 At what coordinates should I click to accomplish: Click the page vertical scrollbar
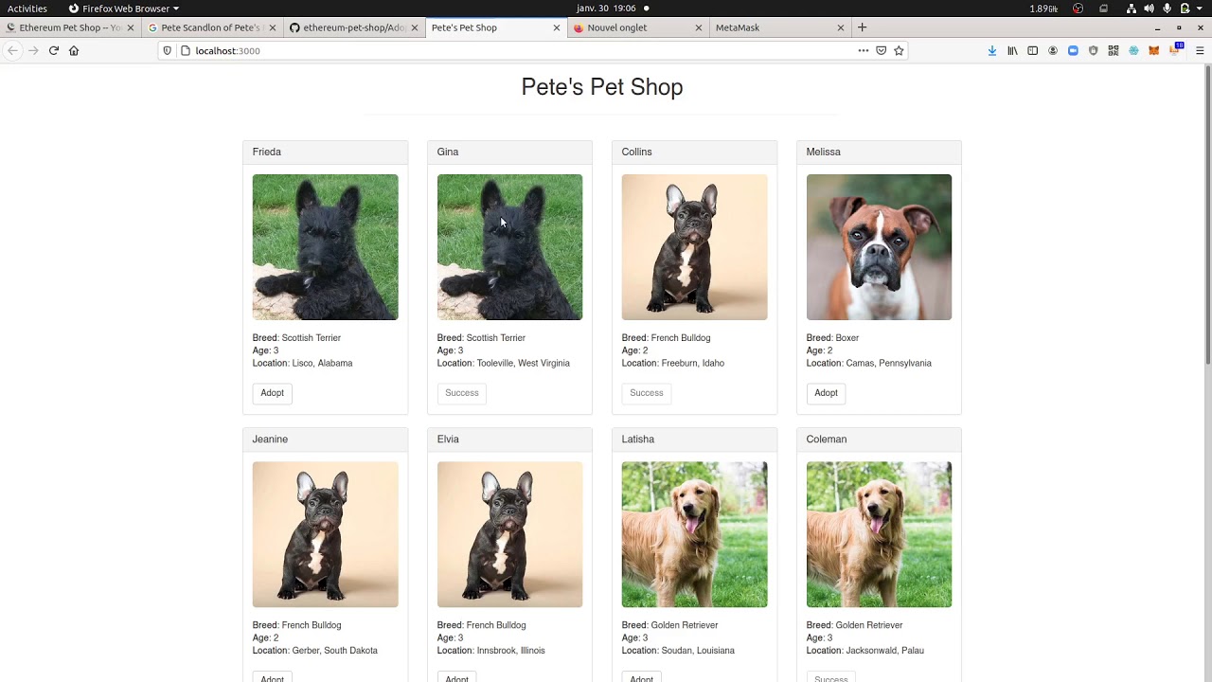coord(1207,213)
